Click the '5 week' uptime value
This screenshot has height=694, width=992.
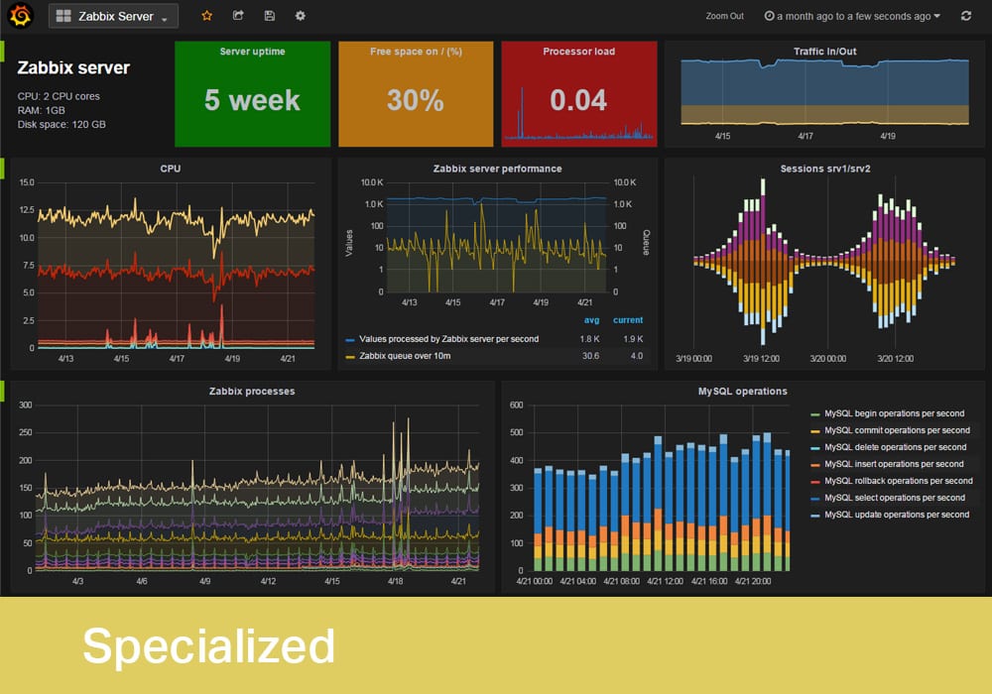(x=252, y=100)
